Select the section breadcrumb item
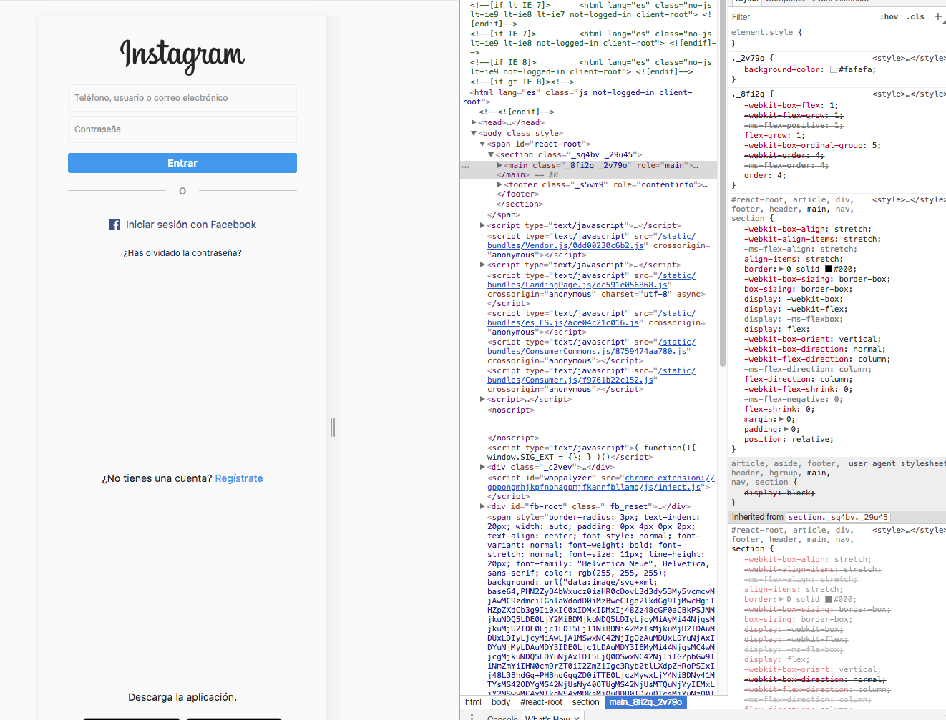The width and height of the screenshot is (946, 720). pos(585,702)
